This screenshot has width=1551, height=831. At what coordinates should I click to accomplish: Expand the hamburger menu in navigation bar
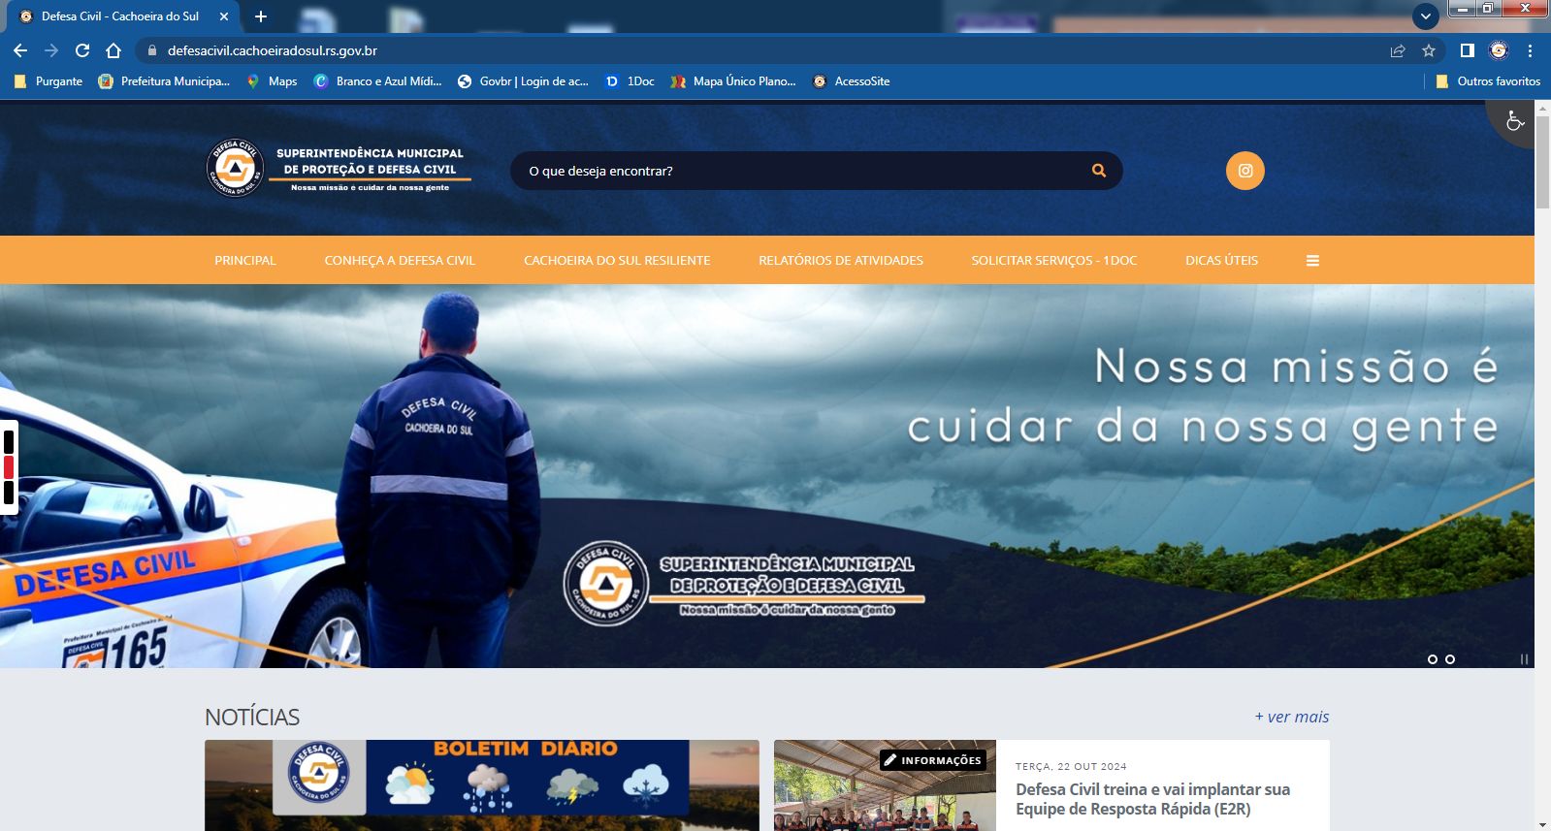(1311, 261)
